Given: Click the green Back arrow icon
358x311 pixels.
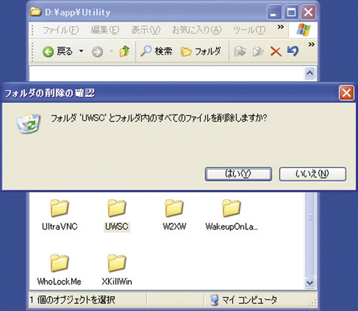Looking at the screenshot, I should point(48,52).
